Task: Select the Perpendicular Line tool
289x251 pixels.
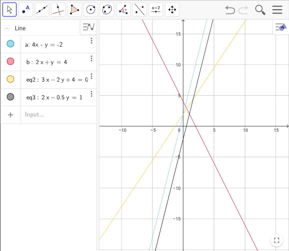Action: tap(58, 10)
